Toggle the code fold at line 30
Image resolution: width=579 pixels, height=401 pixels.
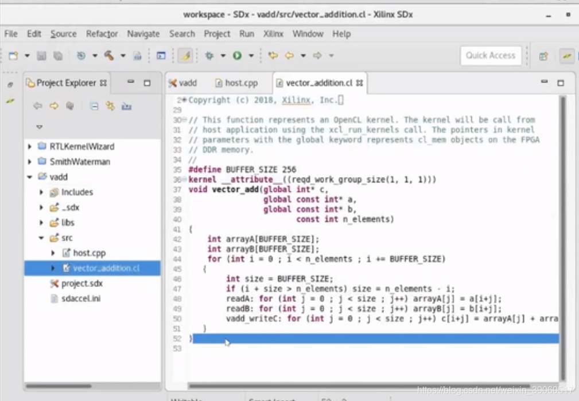click(x=185, y=120)
